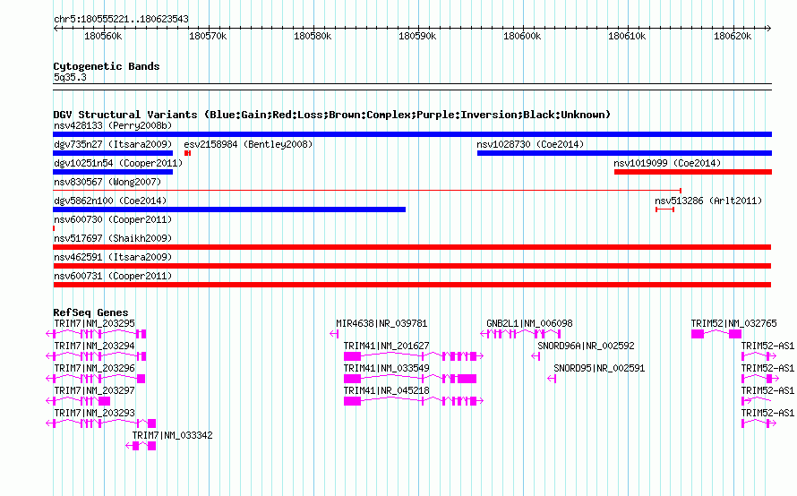Open the esv2158984 (Bentley2008) variant label

click(248, 144)
